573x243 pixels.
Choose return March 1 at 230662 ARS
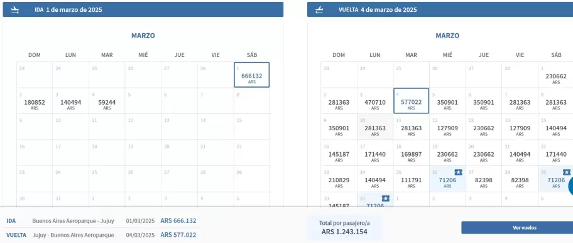coord(555,75)
